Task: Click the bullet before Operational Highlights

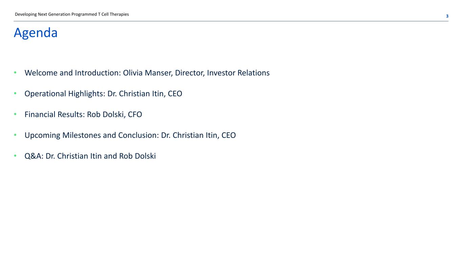Action: click(x=15, y=94)
